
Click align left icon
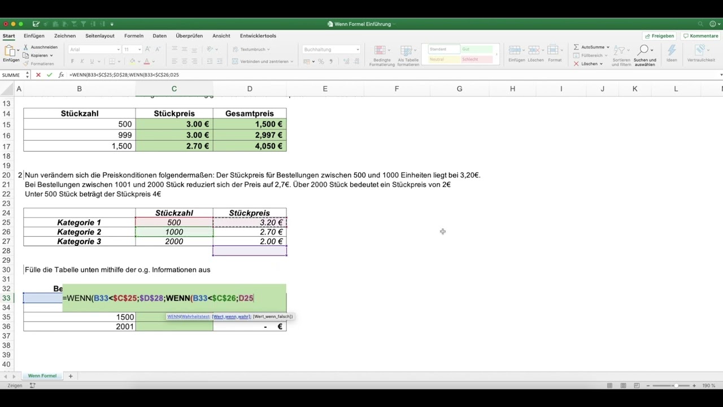[175, 61]
